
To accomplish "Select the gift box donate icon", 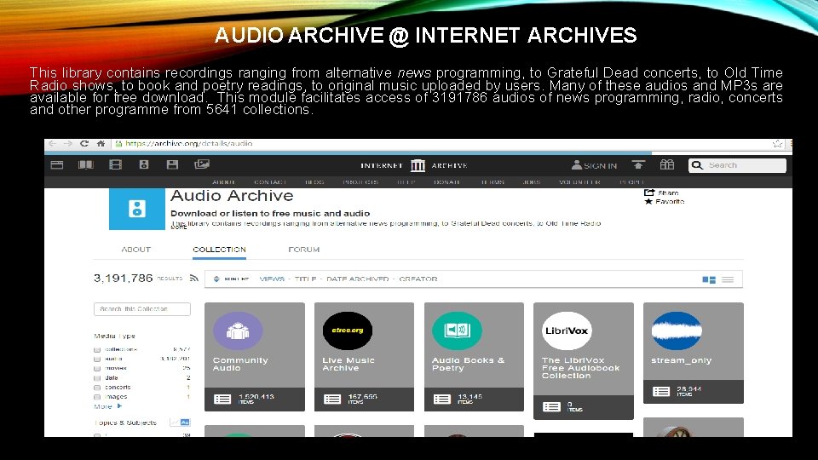I will pos(667,164).
